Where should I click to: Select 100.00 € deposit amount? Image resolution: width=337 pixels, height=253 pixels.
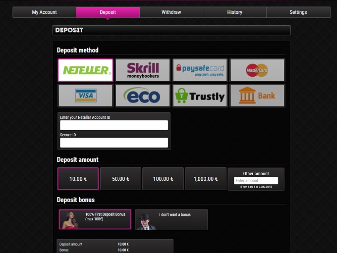[163, 179]
